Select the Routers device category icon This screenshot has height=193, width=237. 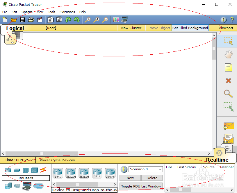pyautogui.click(x=8, y=170)
